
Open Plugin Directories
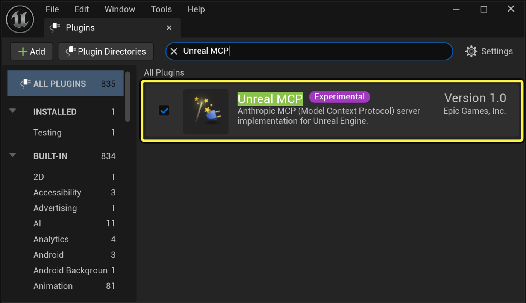click(106, 51)
